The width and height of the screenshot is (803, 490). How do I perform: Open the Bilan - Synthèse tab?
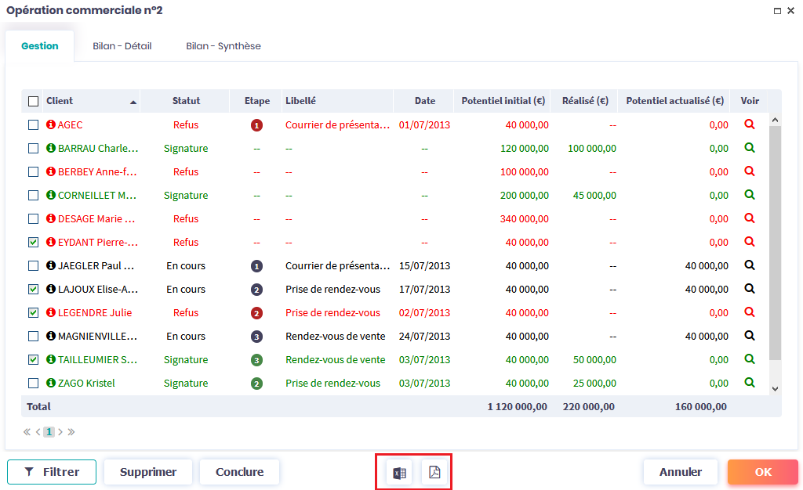[x=223, y=46]
